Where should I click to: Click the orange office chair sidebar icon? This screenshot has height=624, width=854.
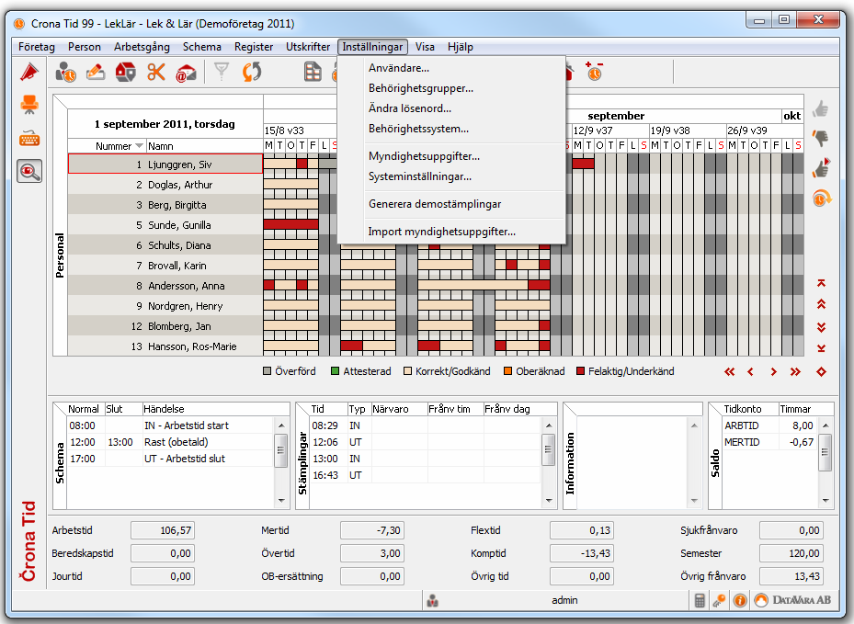[x=29, y=104]
